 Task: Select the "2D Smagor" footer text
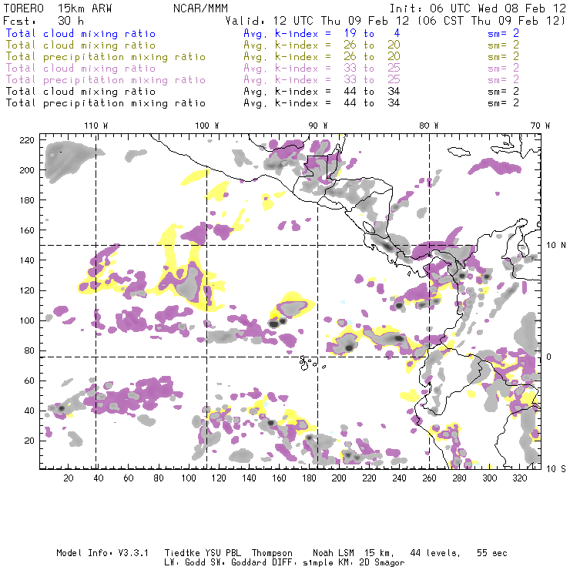click(x=382, y=563)
